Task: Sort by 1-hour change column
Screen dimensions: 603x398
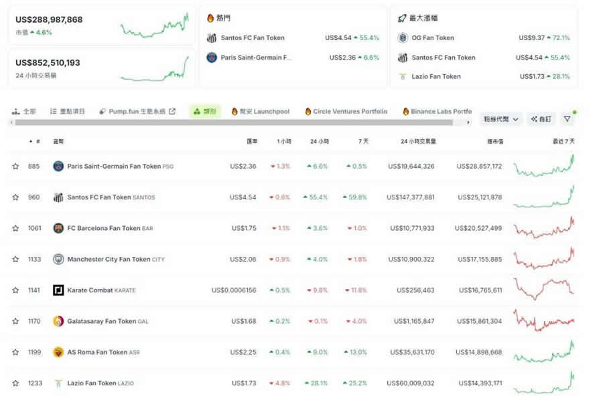Action: coord(284,142)
